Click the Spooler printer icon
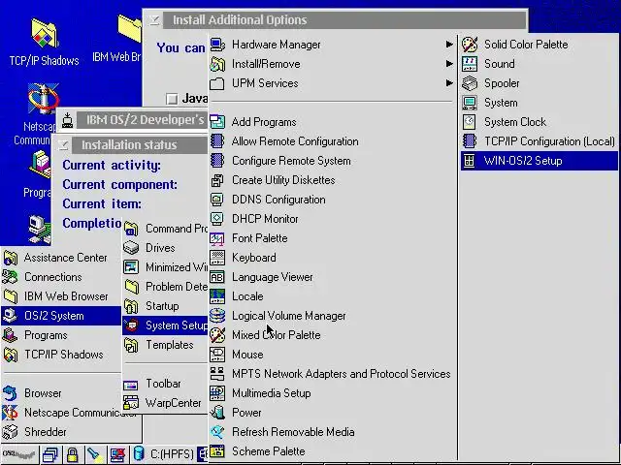The width and height of the screenshot is (621, 465). [470, 83]
